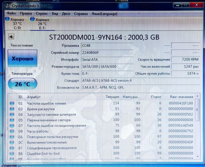
Task: Click the Raw-значения column header
Action: pos(181,97)
